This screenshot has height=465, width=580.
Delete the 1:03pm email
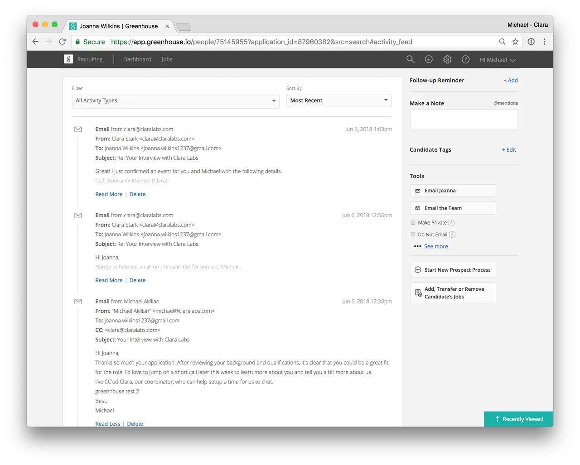[137, 194]
